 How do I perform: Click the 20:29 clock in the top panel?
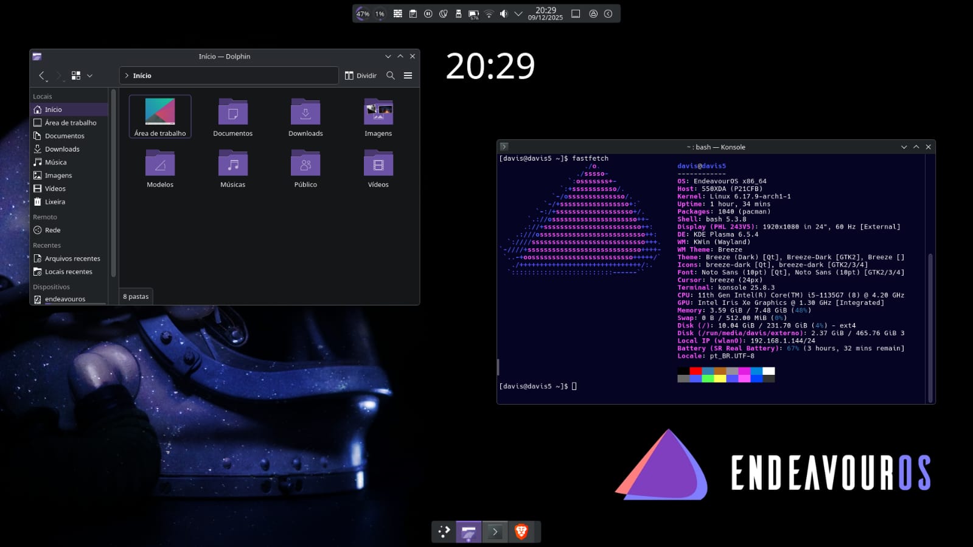click(x=545, y=13)
